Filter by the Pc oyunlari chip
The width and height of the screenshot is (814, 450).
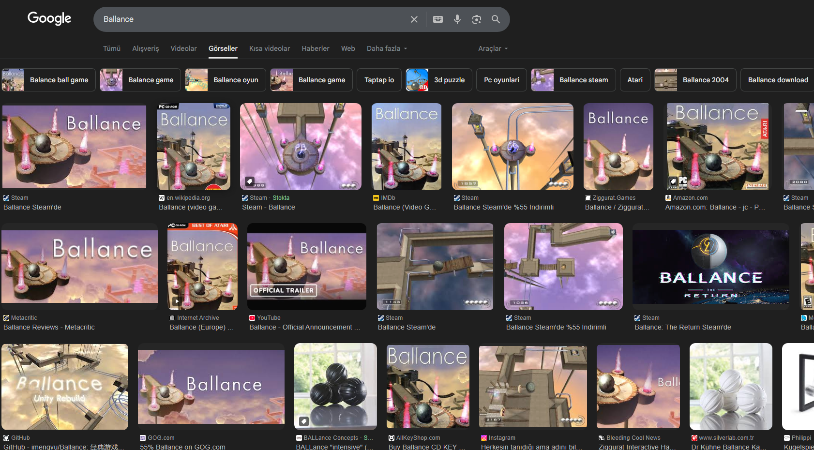point(502,80)
